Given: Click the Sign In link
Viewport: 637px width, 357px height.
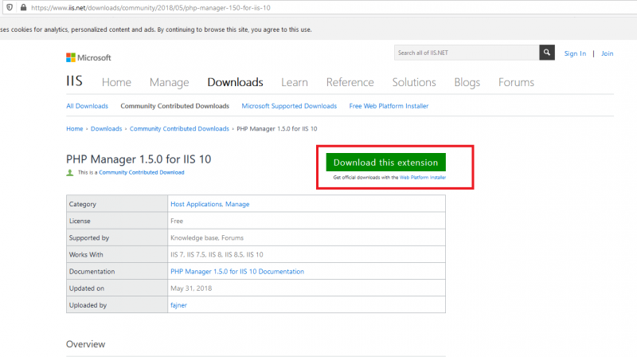Looking at the screenshot, I should pos(575,53).
